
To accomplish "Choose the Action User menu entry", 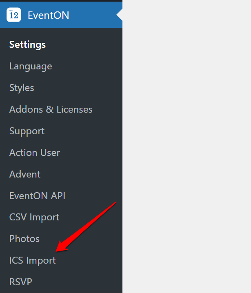I will (x=35, y=153).
